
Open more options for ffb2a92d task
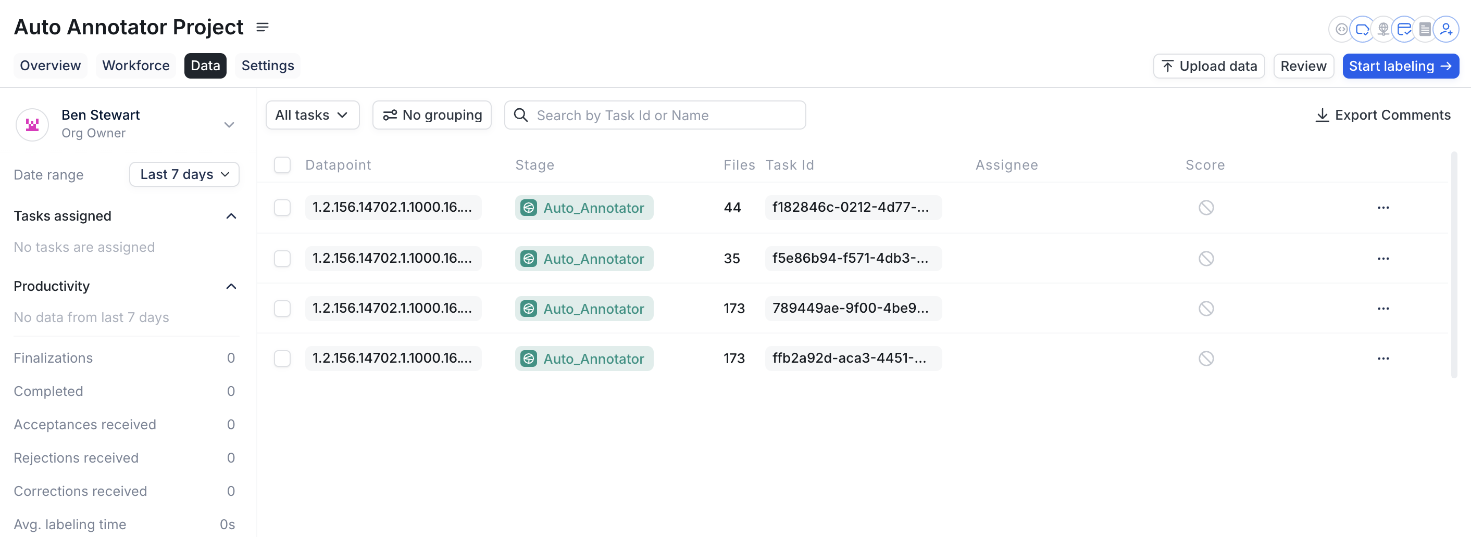(1383, 359)
